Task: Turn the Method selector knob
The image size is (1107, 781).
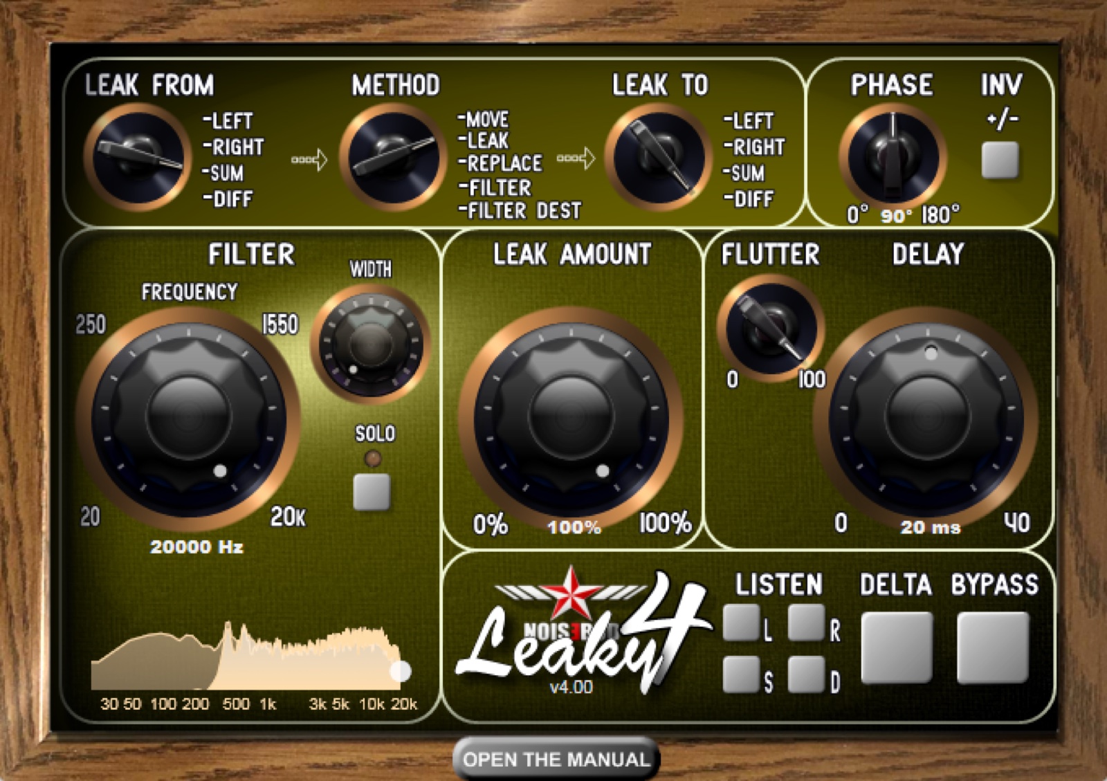Action: (x=393, y=158)
